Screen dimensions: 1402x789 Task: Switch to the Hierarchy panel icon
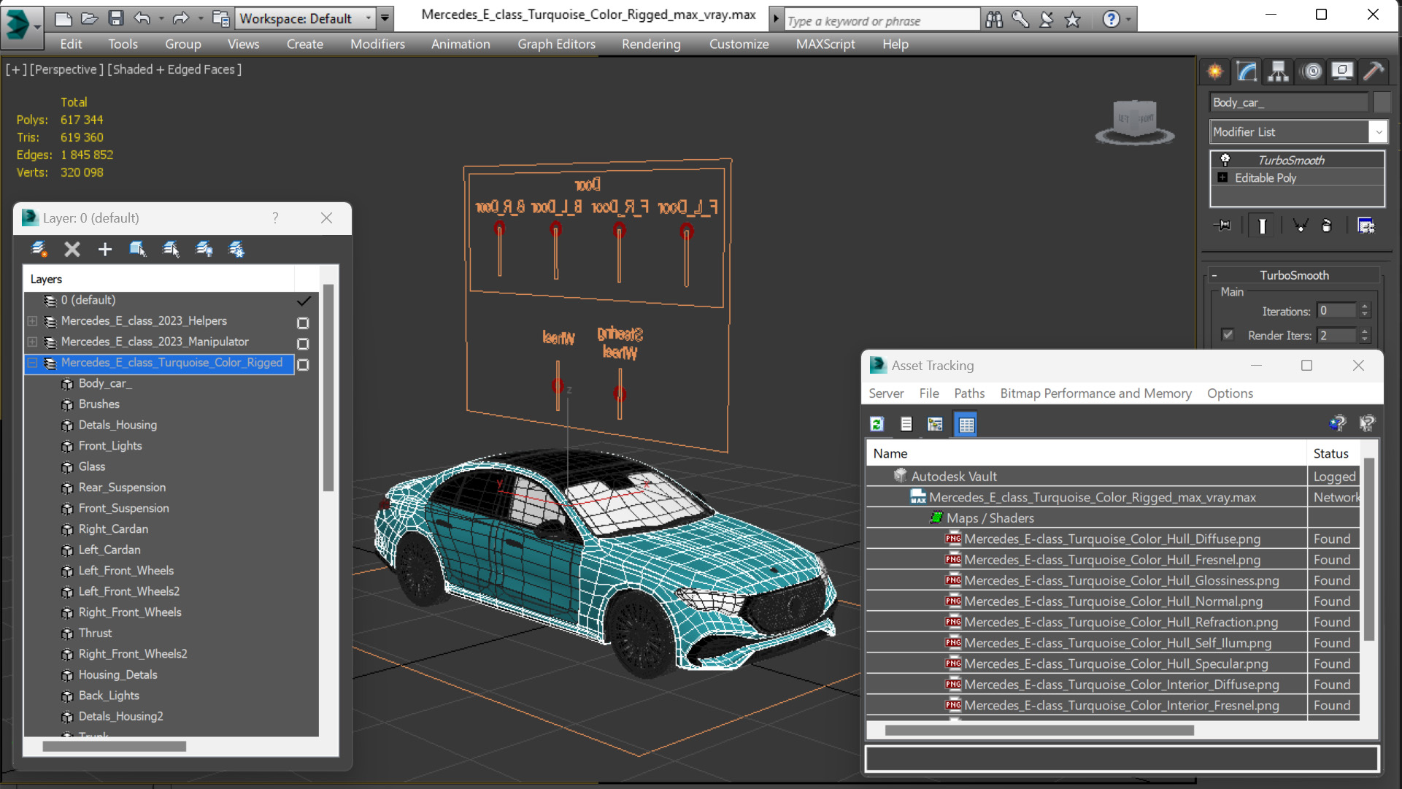click(1278, 71)
